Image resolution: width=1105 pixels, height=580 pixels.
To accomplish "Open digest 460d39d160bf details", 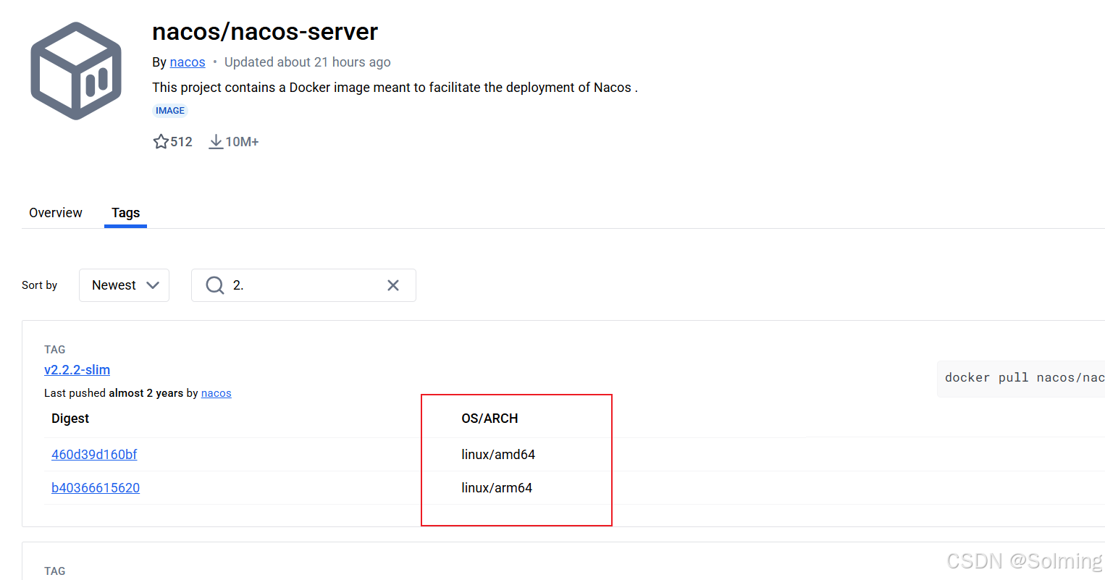I will (94, 454).
